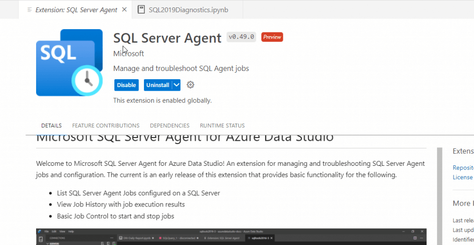Click the embedded Azure Data Studio screenshot
Image resolution: width=474 pixels, height=245 pixels.
pos(231,237)
